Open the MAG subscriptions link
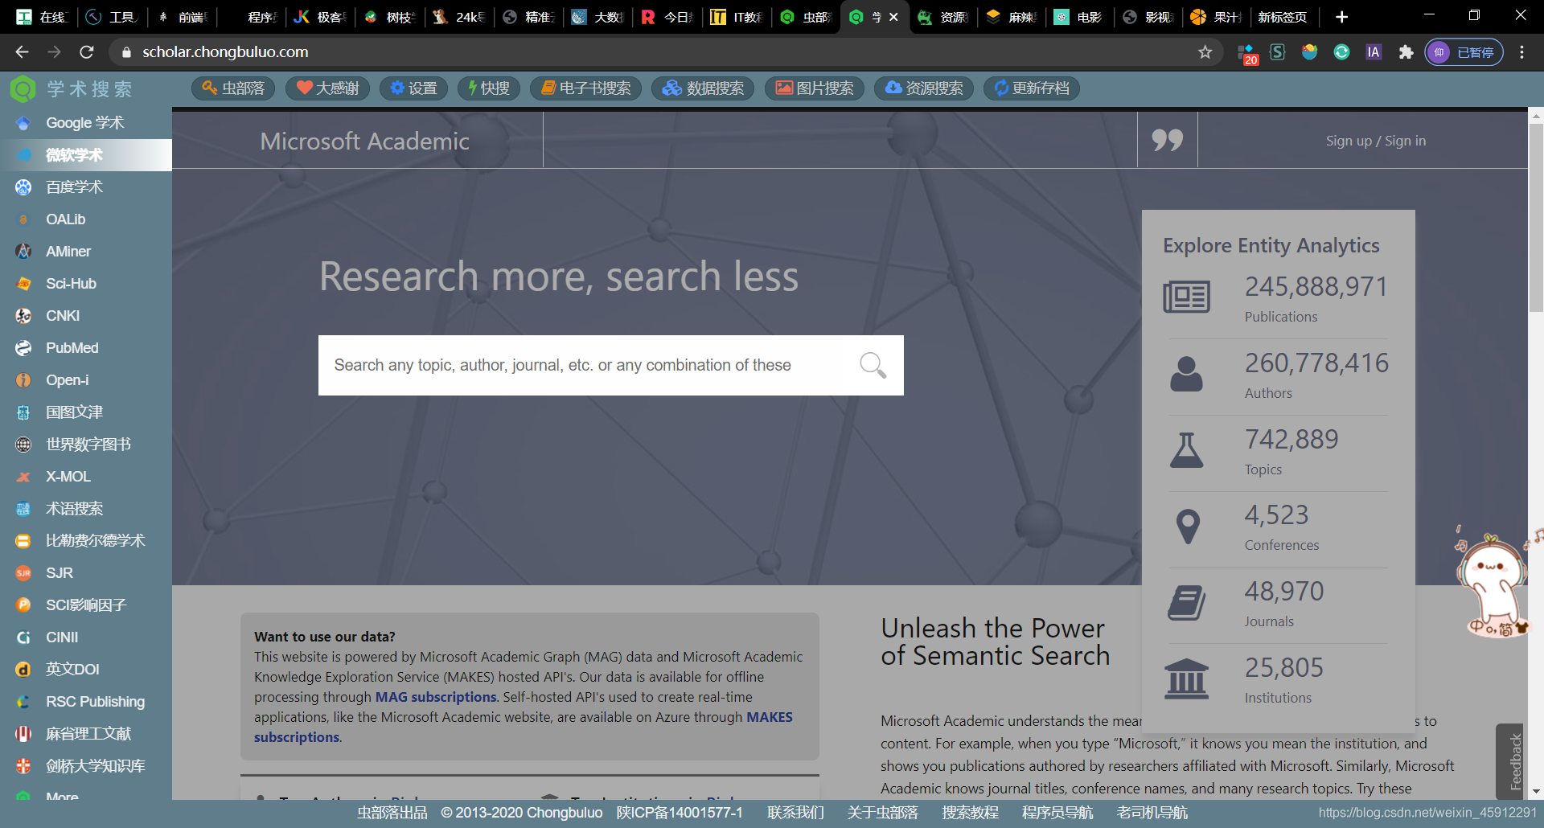Viewport: 1544px width, 828px height. click(x=436, y=697)
